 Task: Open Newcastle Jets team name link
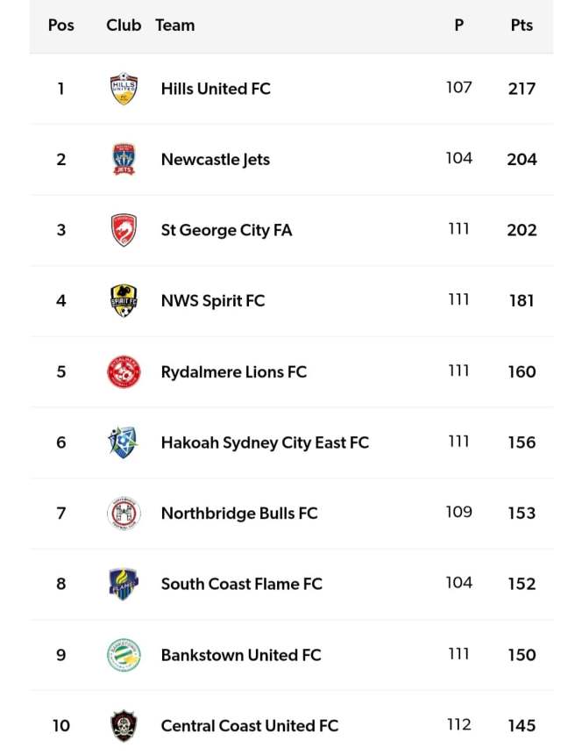point(216,160)
